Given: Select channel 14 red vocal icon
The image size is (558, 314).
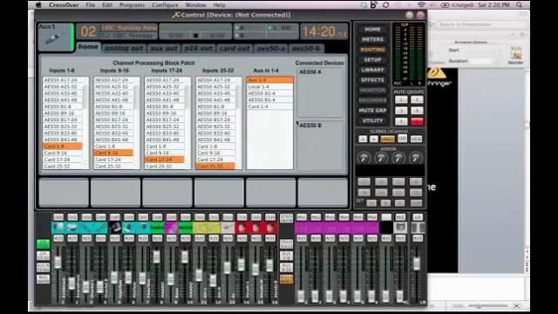Looking at the screenshot, I should pyautogui.click(x=242, y=228).
